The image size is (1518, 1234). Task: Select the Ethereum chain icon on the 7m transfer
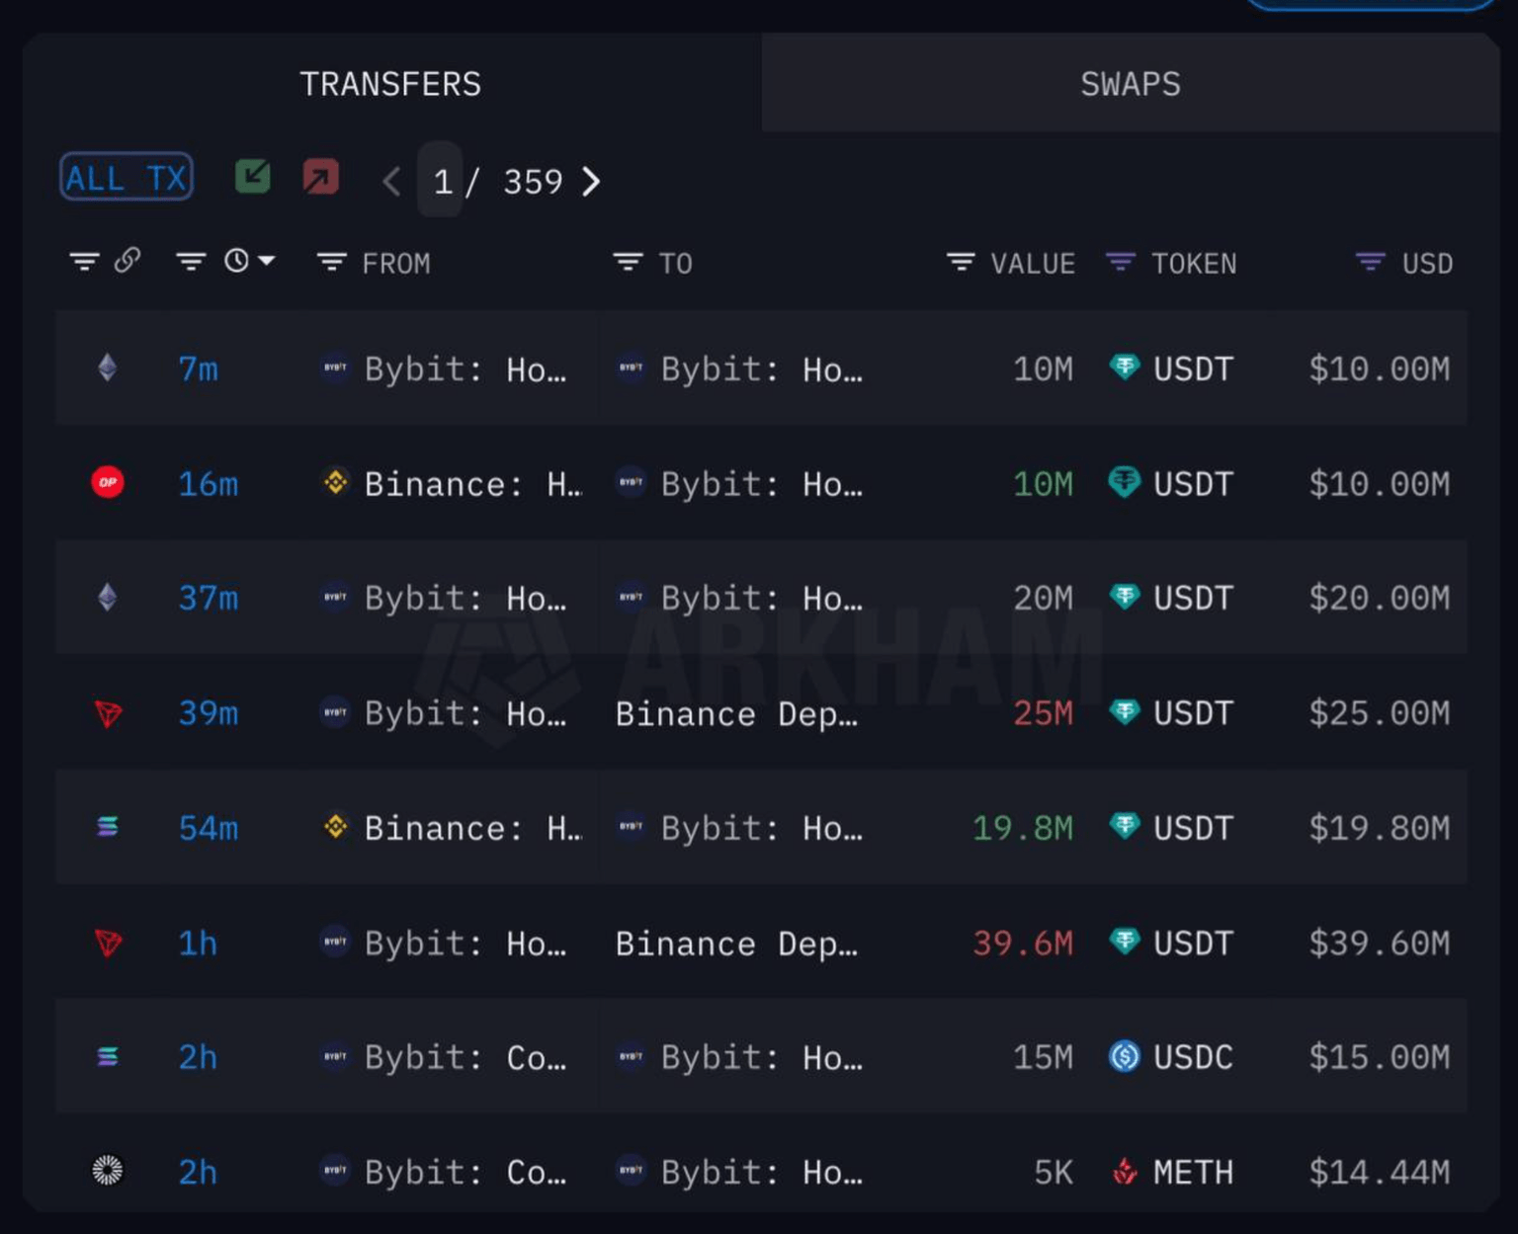[x=108, y=368]
